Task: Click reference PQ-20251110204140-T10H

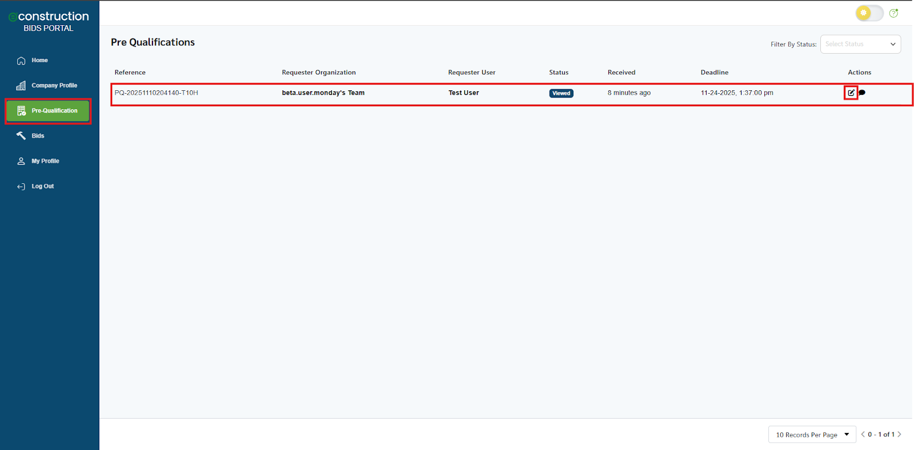Action: click(x=156, y=93)
